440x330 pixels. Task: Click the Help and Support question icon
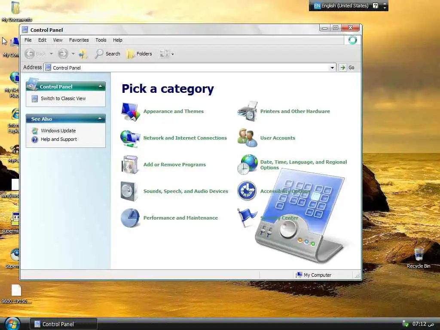(35, 140)
